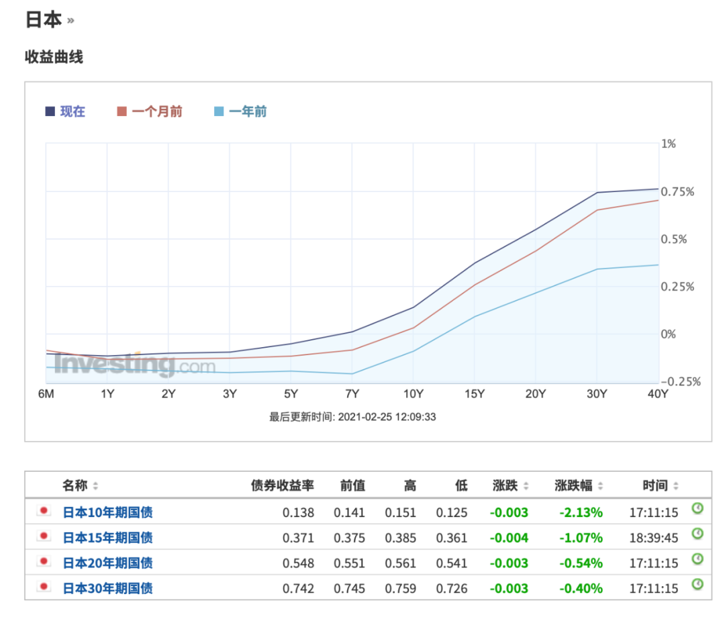Click the clock icon for 日本20年期国债
Image resolution: width=725 pixels, height=619 pixels.
(697, 559)
